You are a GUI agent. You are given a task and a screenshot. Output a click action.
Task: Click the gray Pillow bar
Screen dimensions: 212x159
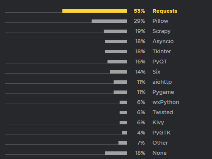coord(109,21)
